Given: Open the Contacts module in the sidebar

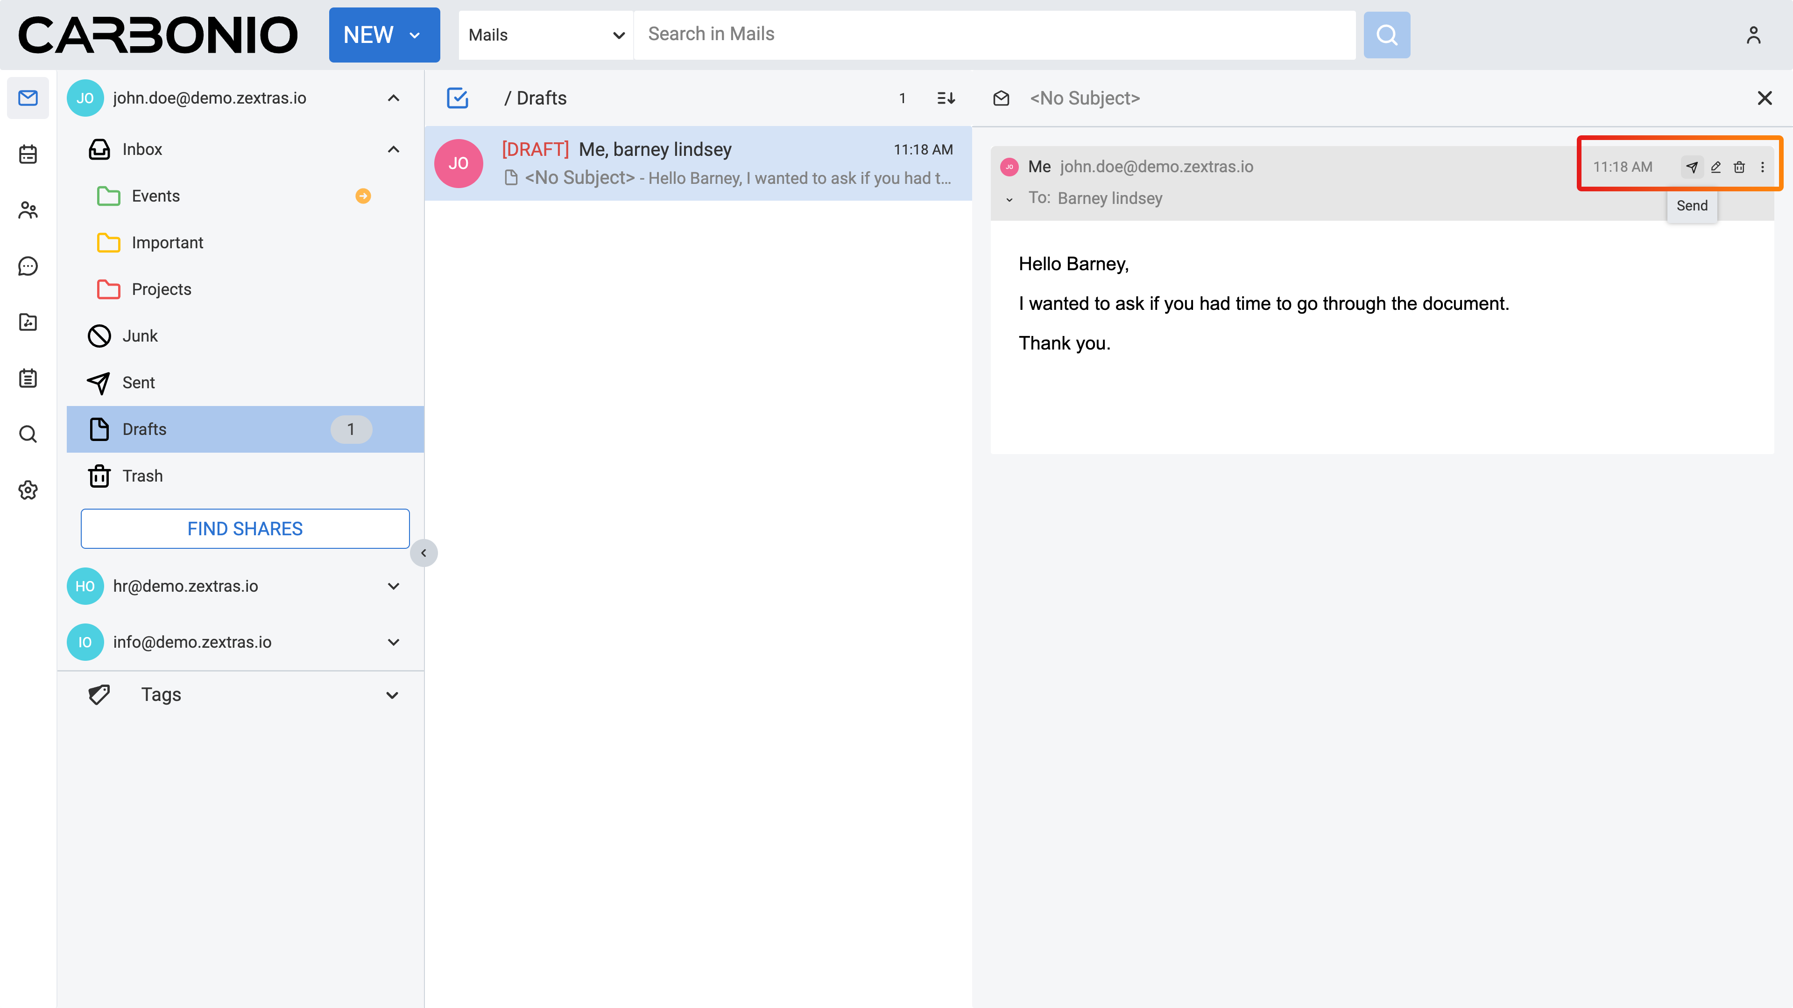Looking at the screenshot, I should click(x=28, y=210).
